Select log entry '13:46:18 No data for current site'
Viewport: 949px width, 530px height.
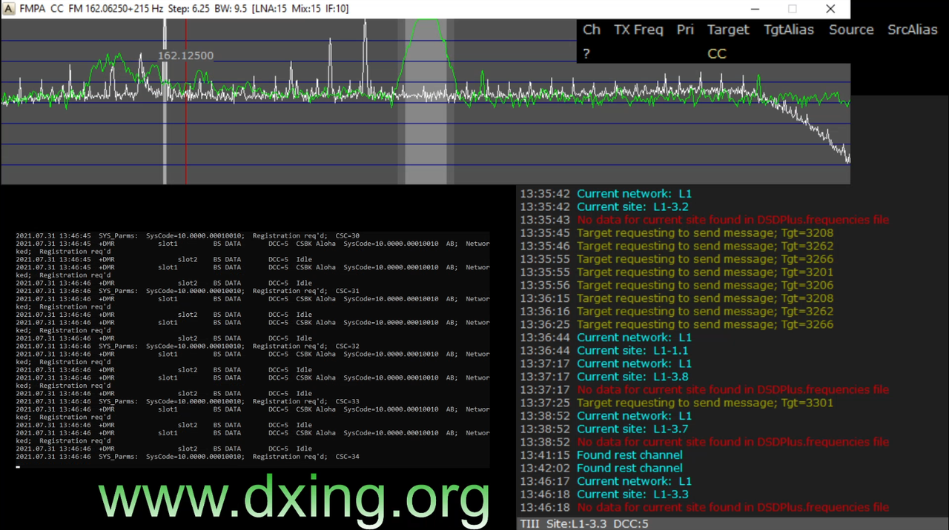pyautogui.click(x=704, y=507)
